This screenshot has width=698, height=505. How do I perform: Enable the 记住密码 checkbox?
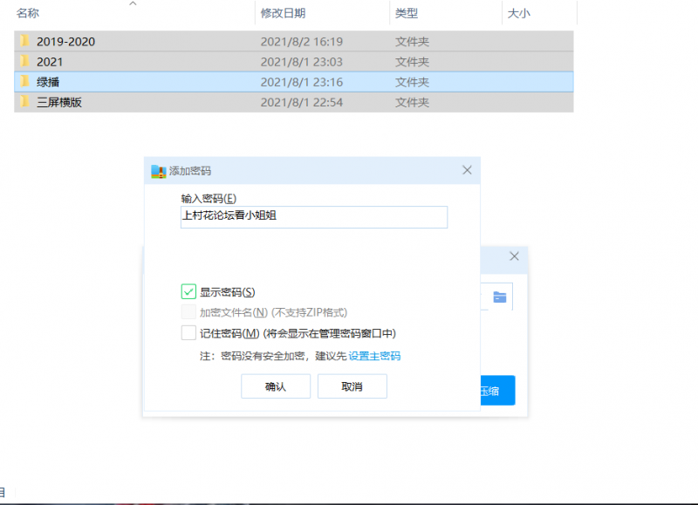(x=188, y=332)
